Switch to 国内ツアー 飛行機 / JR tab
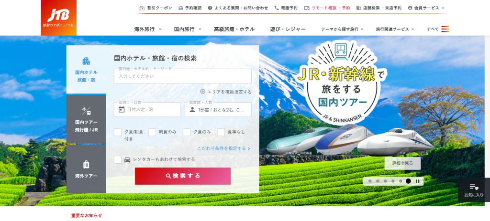This screenshot has height=221, width=490. point(86,119)
